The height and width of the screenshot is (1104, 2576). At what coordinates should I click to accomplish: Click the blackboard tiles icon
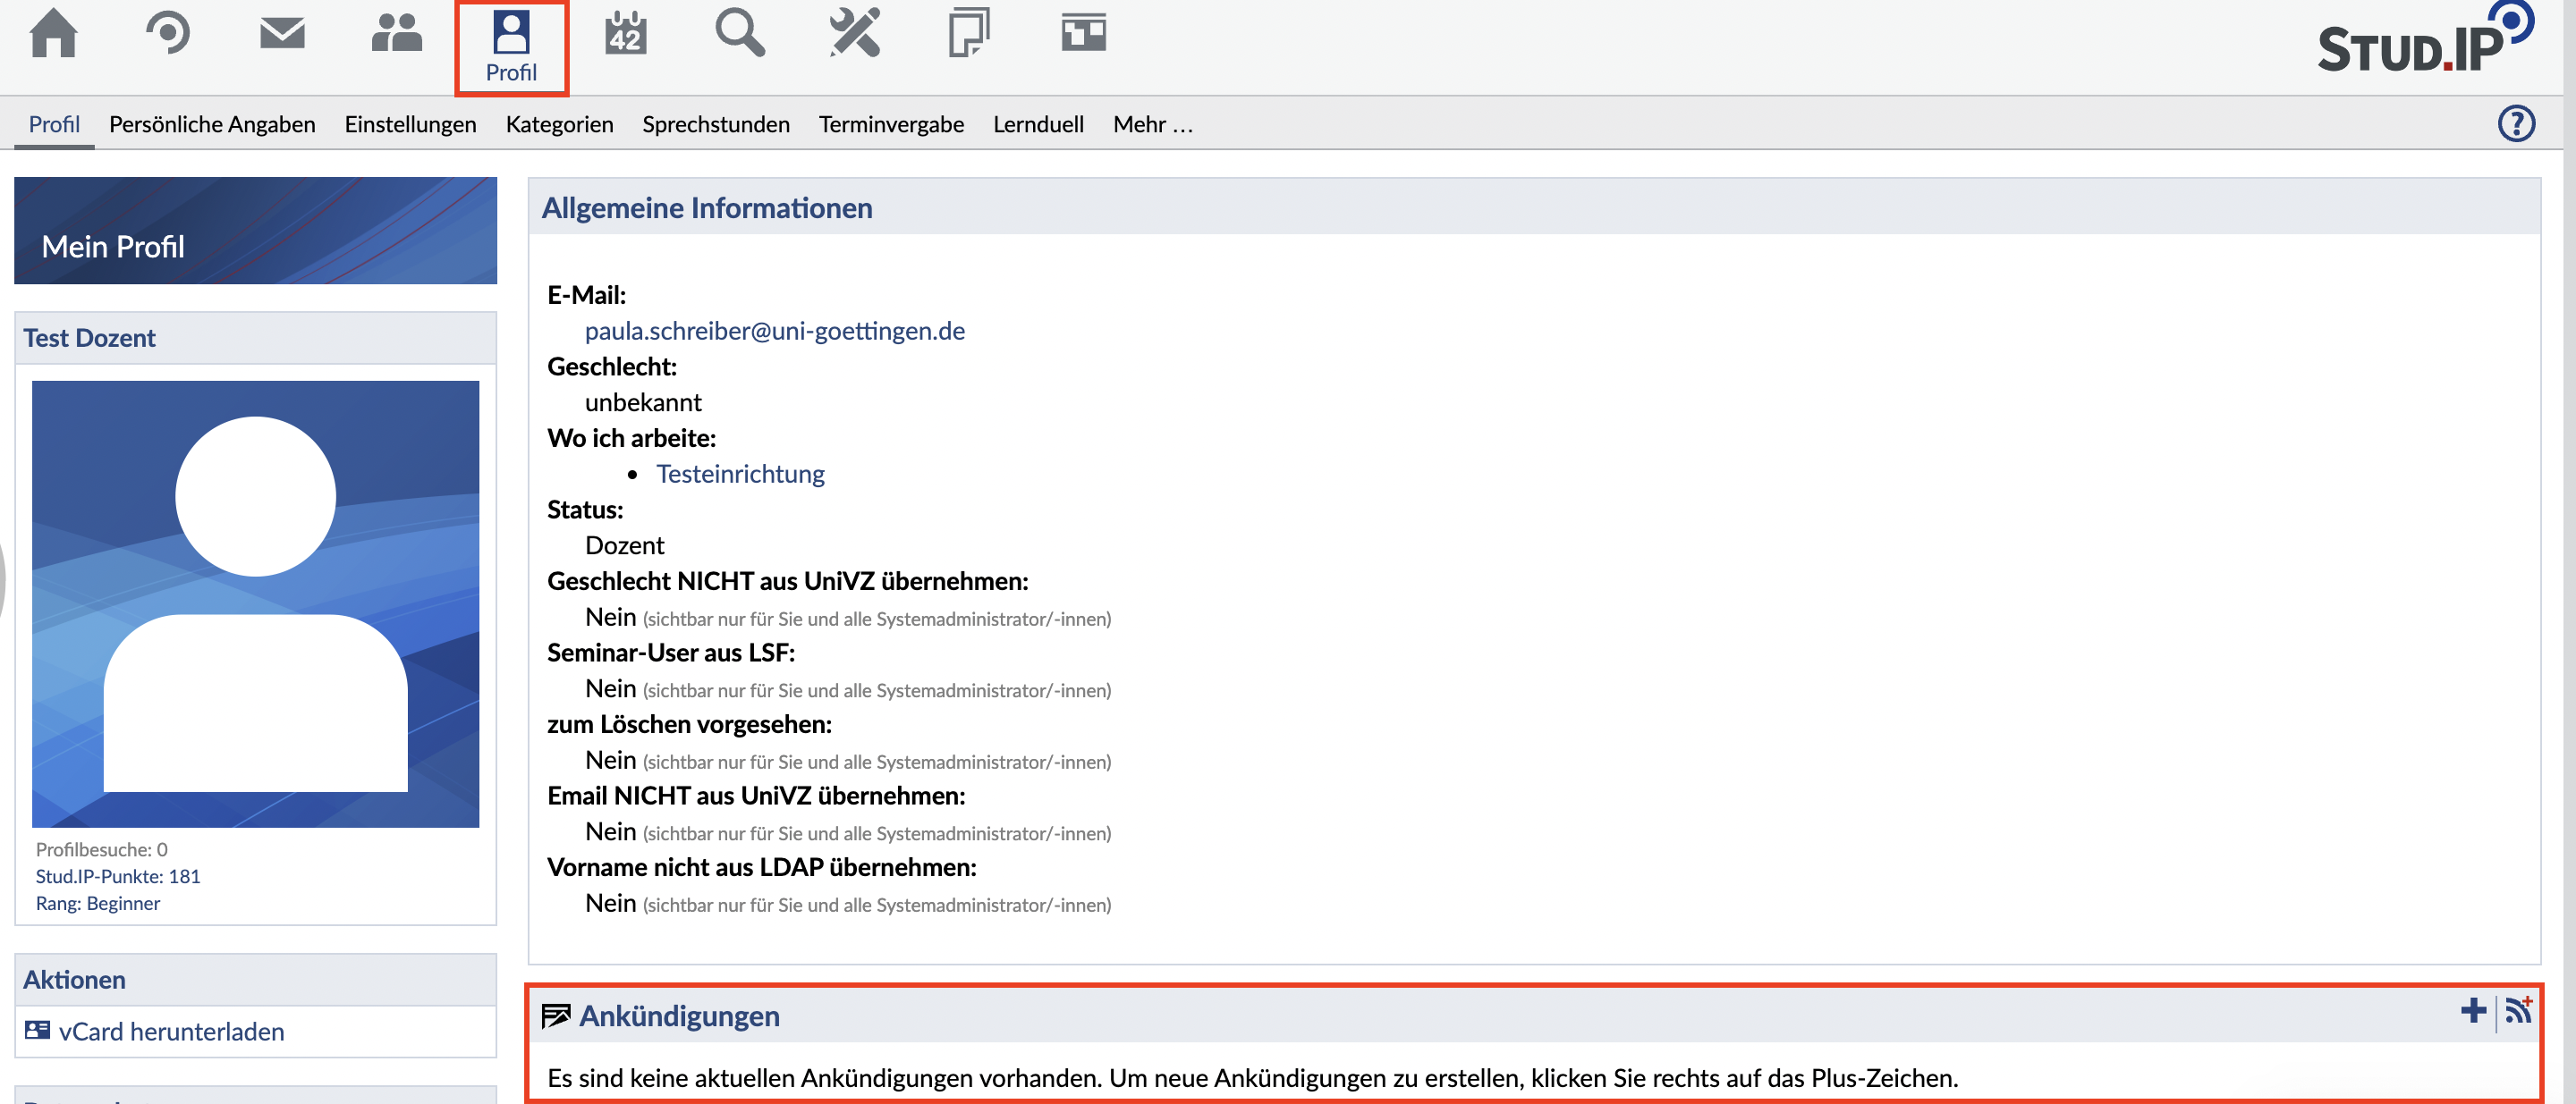point(1083,34)
